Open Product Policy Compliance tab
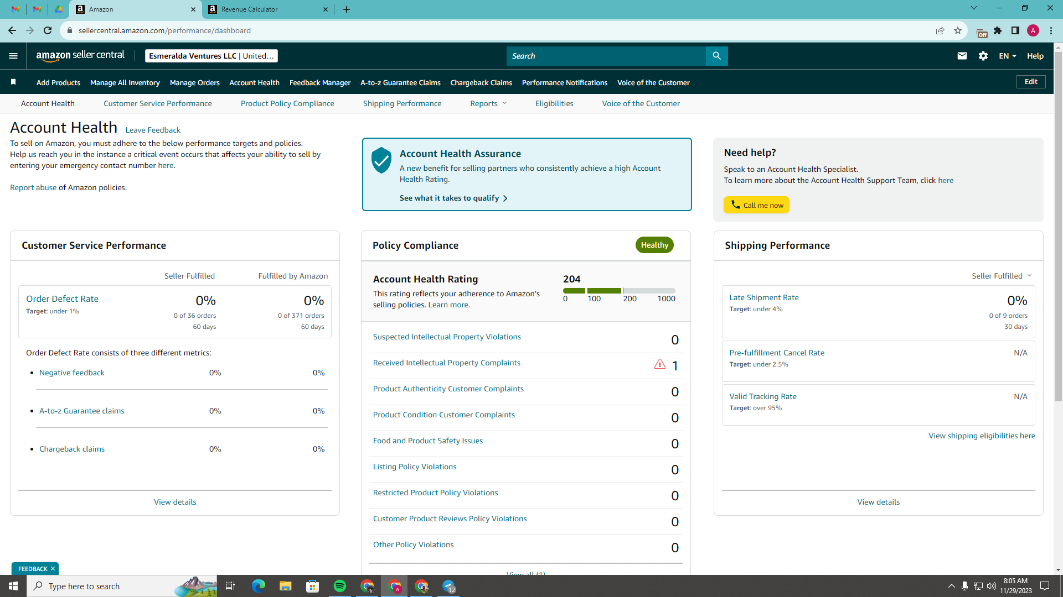The height and width of the screenshot is (597, 1063). coord(287,103)
